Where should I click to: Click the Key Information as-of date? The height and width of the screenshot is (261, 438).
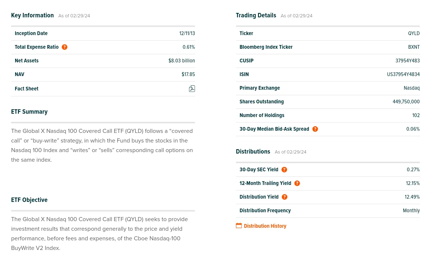point(74,16)
